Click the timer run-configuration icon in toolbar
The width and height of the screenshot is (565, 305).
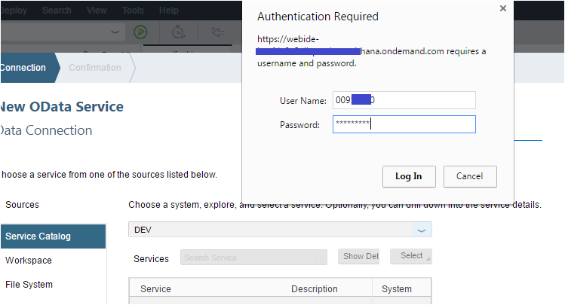tap(179, 32)
